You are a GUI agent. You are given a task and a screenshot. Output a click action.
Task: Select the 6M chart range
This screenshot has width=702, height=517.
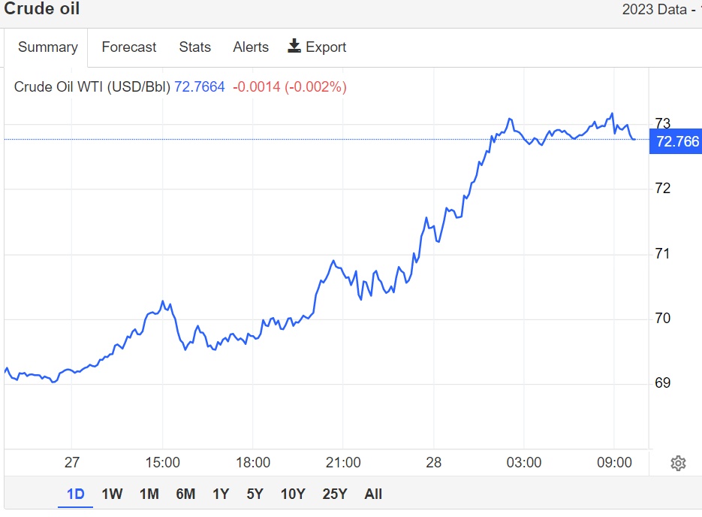pos(185,494)
